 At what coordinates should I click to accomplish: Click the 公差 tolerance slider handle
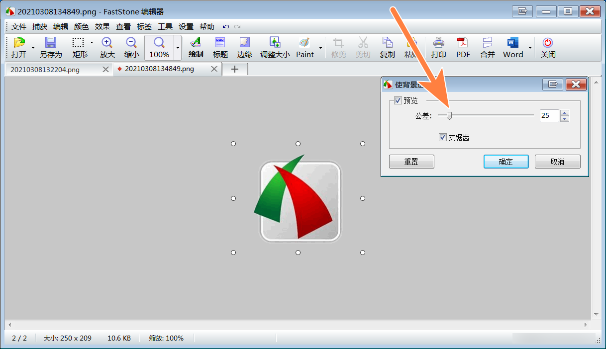point(449,115)
